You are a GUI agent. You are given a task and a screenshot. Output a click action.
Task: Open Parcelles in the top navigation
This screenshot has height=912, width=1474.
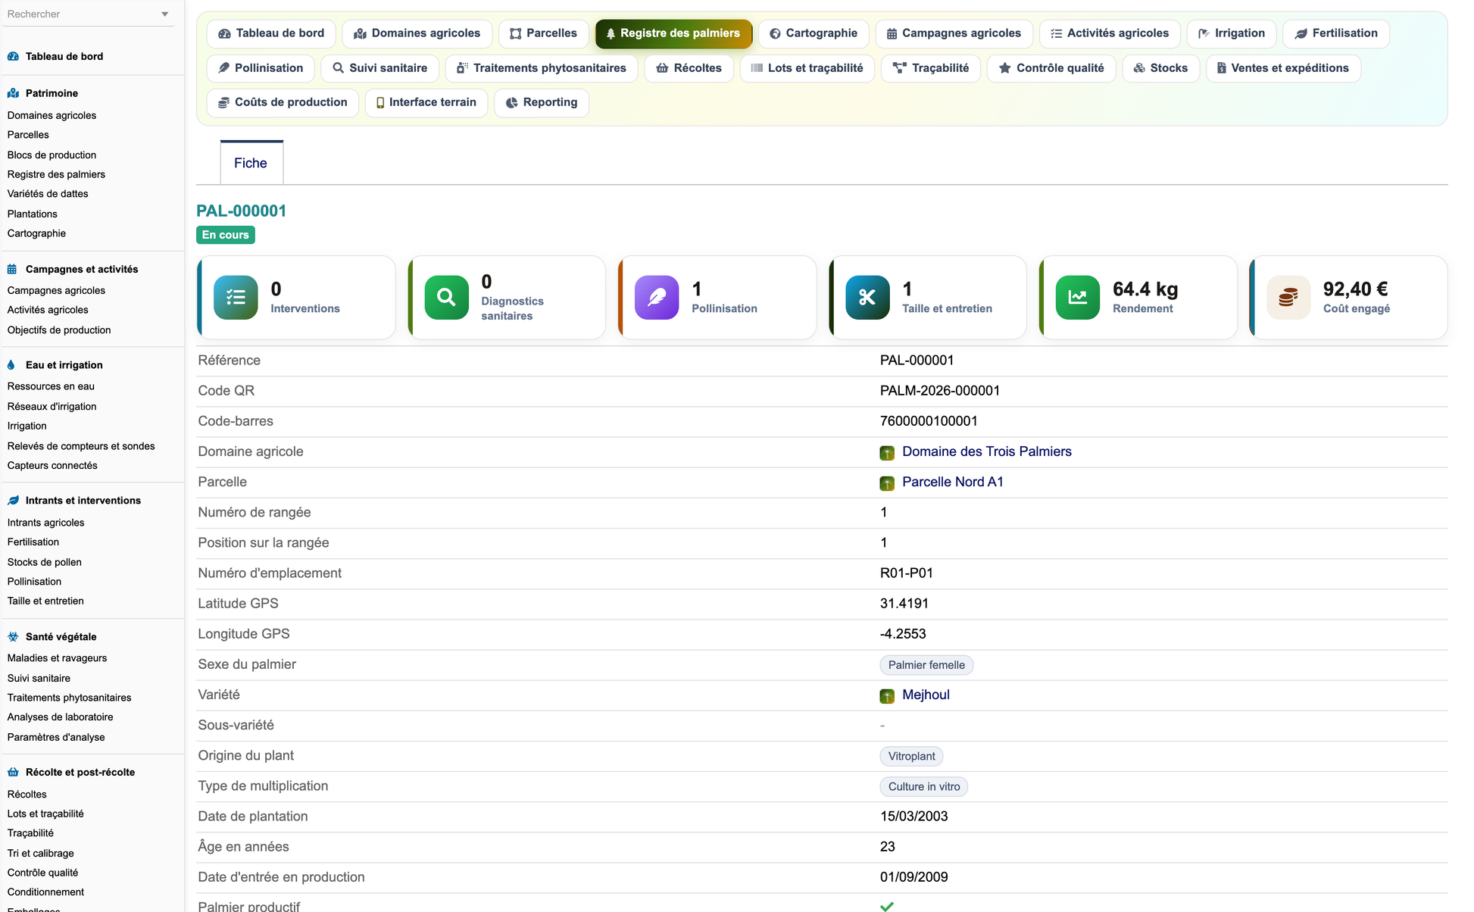point(543,33)
